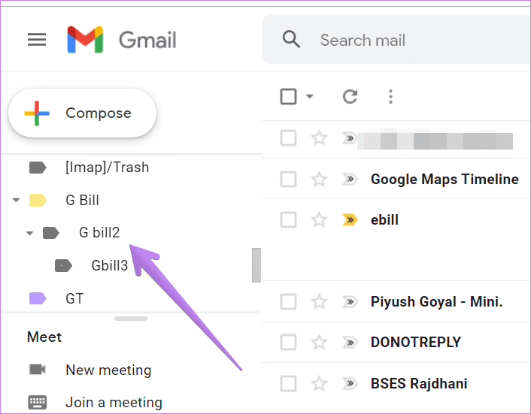This screenshot has height=414, width=531.
Task: Toggle the yellow importance marker on ebill
Action: 350,220
